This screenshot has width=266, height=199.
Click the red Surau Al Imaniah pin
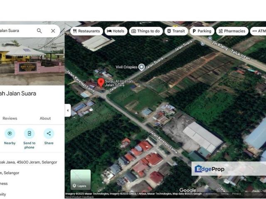point(101,82)
